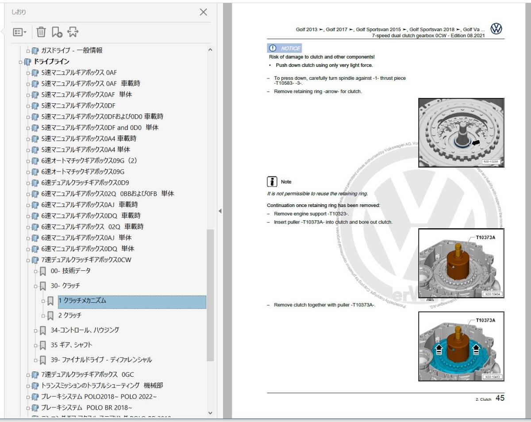
Task: Open bookmark 6速マニュアルギアボックス0AJ 単体
Action: coord(86,238)
